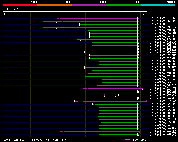Click the arrowhead ending the C1E5X6 alignment
This screenshot has width=178, height=142.
[x=147, y=101]
